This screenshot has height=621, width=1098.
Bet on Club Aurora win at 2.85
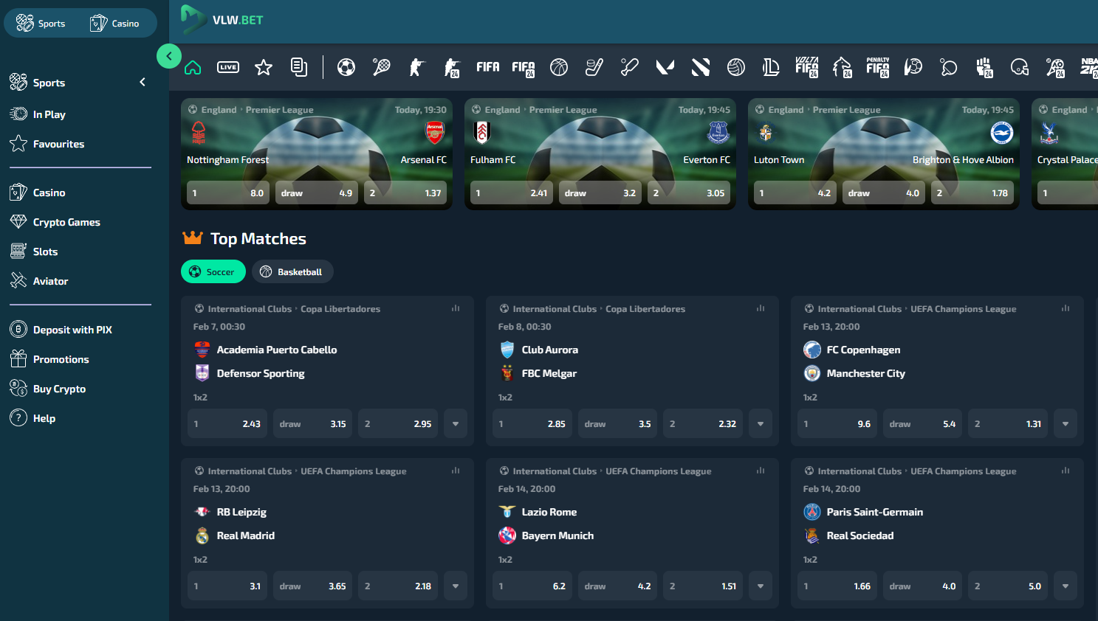[532, 423]
